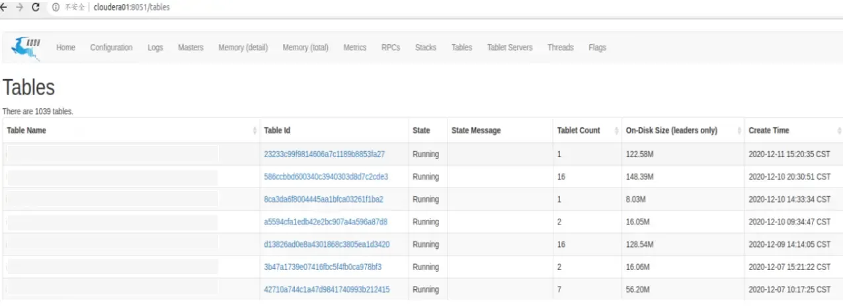Go to Memory (detail) page
The width and height of the screenshot is (843, 307).
pos(243,48)
